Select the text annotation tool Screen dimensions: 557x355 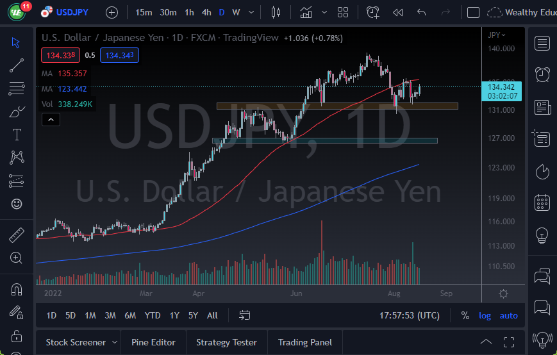(17, 135)
